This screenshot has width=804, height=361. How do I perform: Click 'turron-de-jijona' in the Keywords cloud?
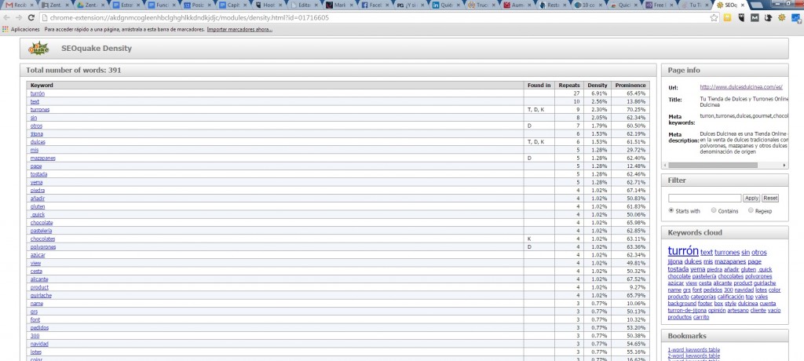pos(686,310)
